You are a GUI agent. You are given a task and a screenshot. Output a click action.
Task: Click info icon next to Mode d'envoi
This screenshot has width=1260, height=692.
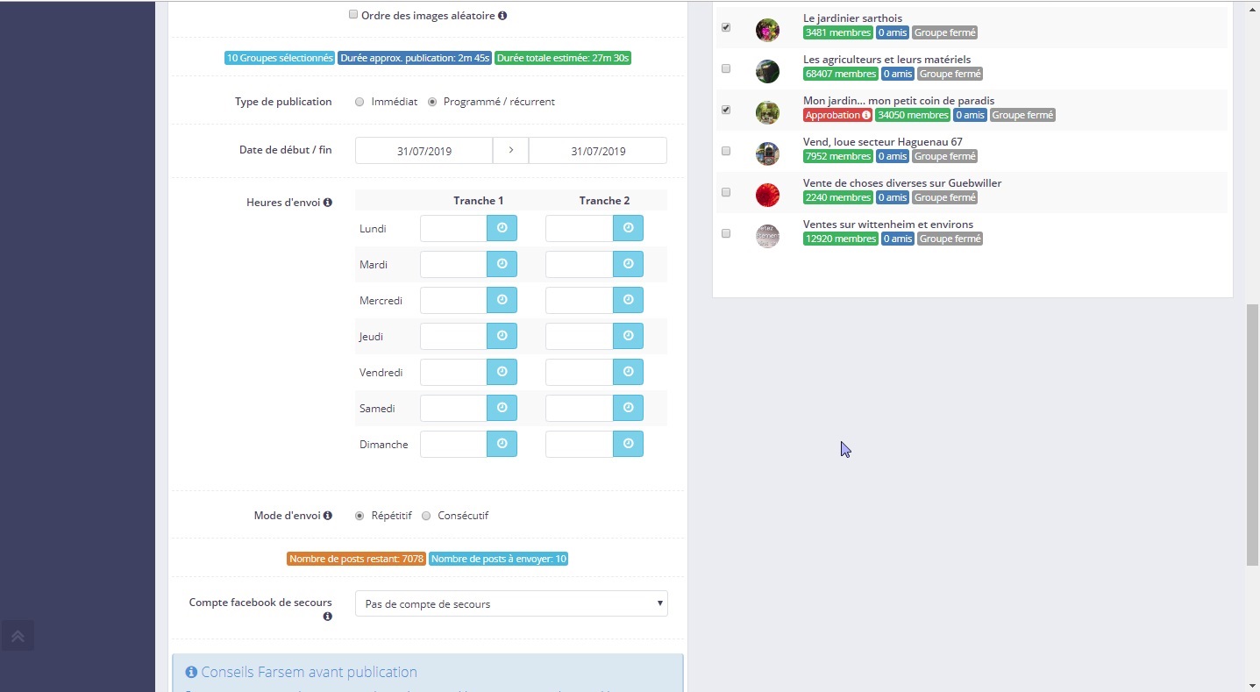click(x=328, y=516)
